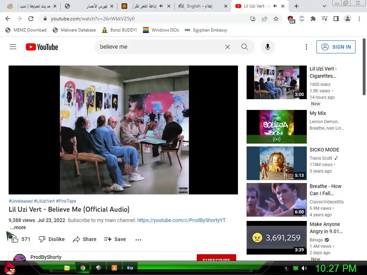Toggle the browser side panel

[x=336, y=19]
